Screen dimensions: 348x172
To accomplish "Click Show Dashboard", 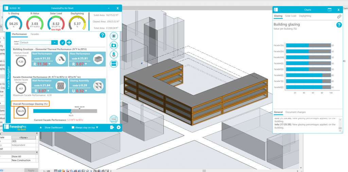I will tap(53, 127).
